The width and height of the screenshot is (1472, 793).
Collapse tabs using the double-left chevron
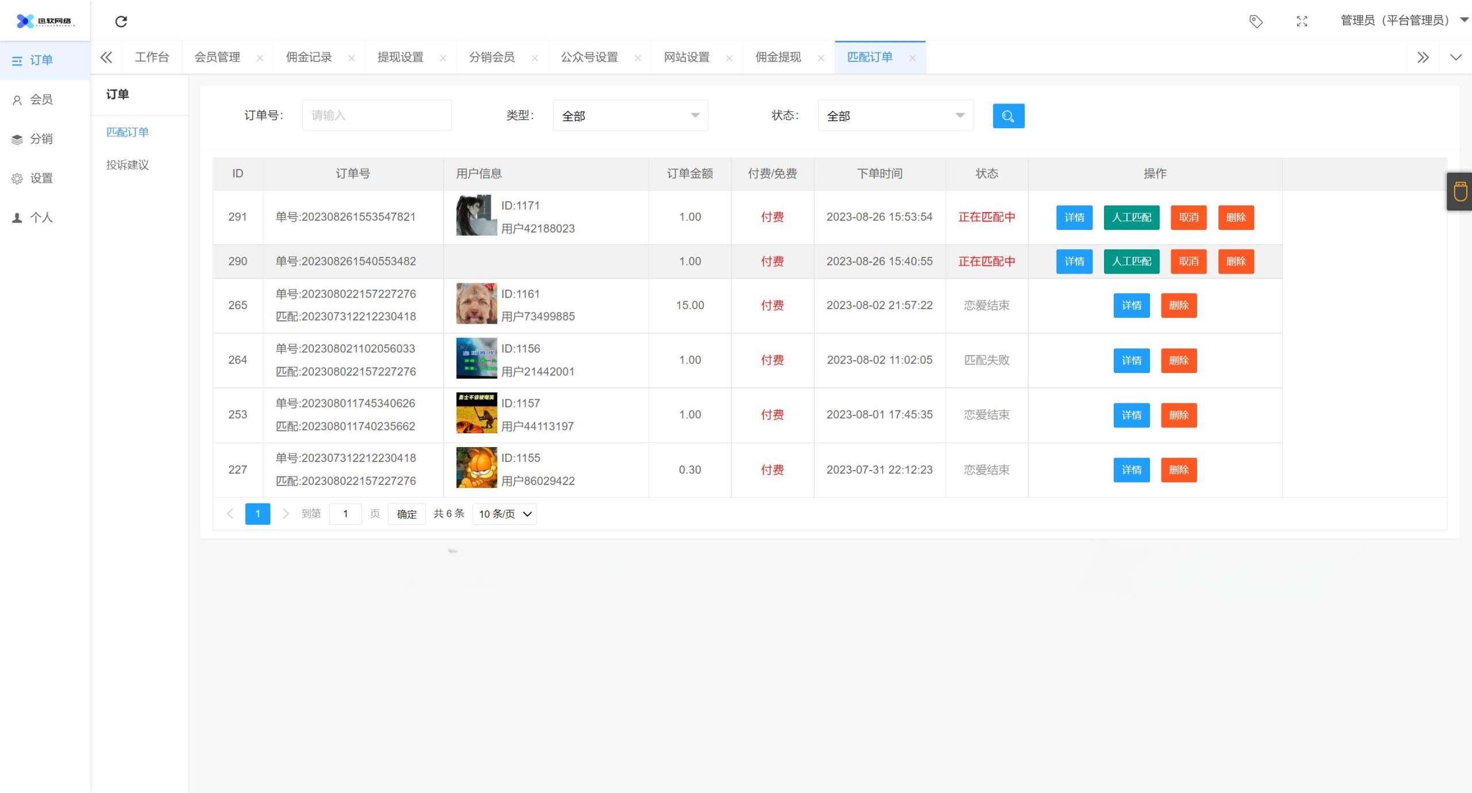click(x=106, y=57)
